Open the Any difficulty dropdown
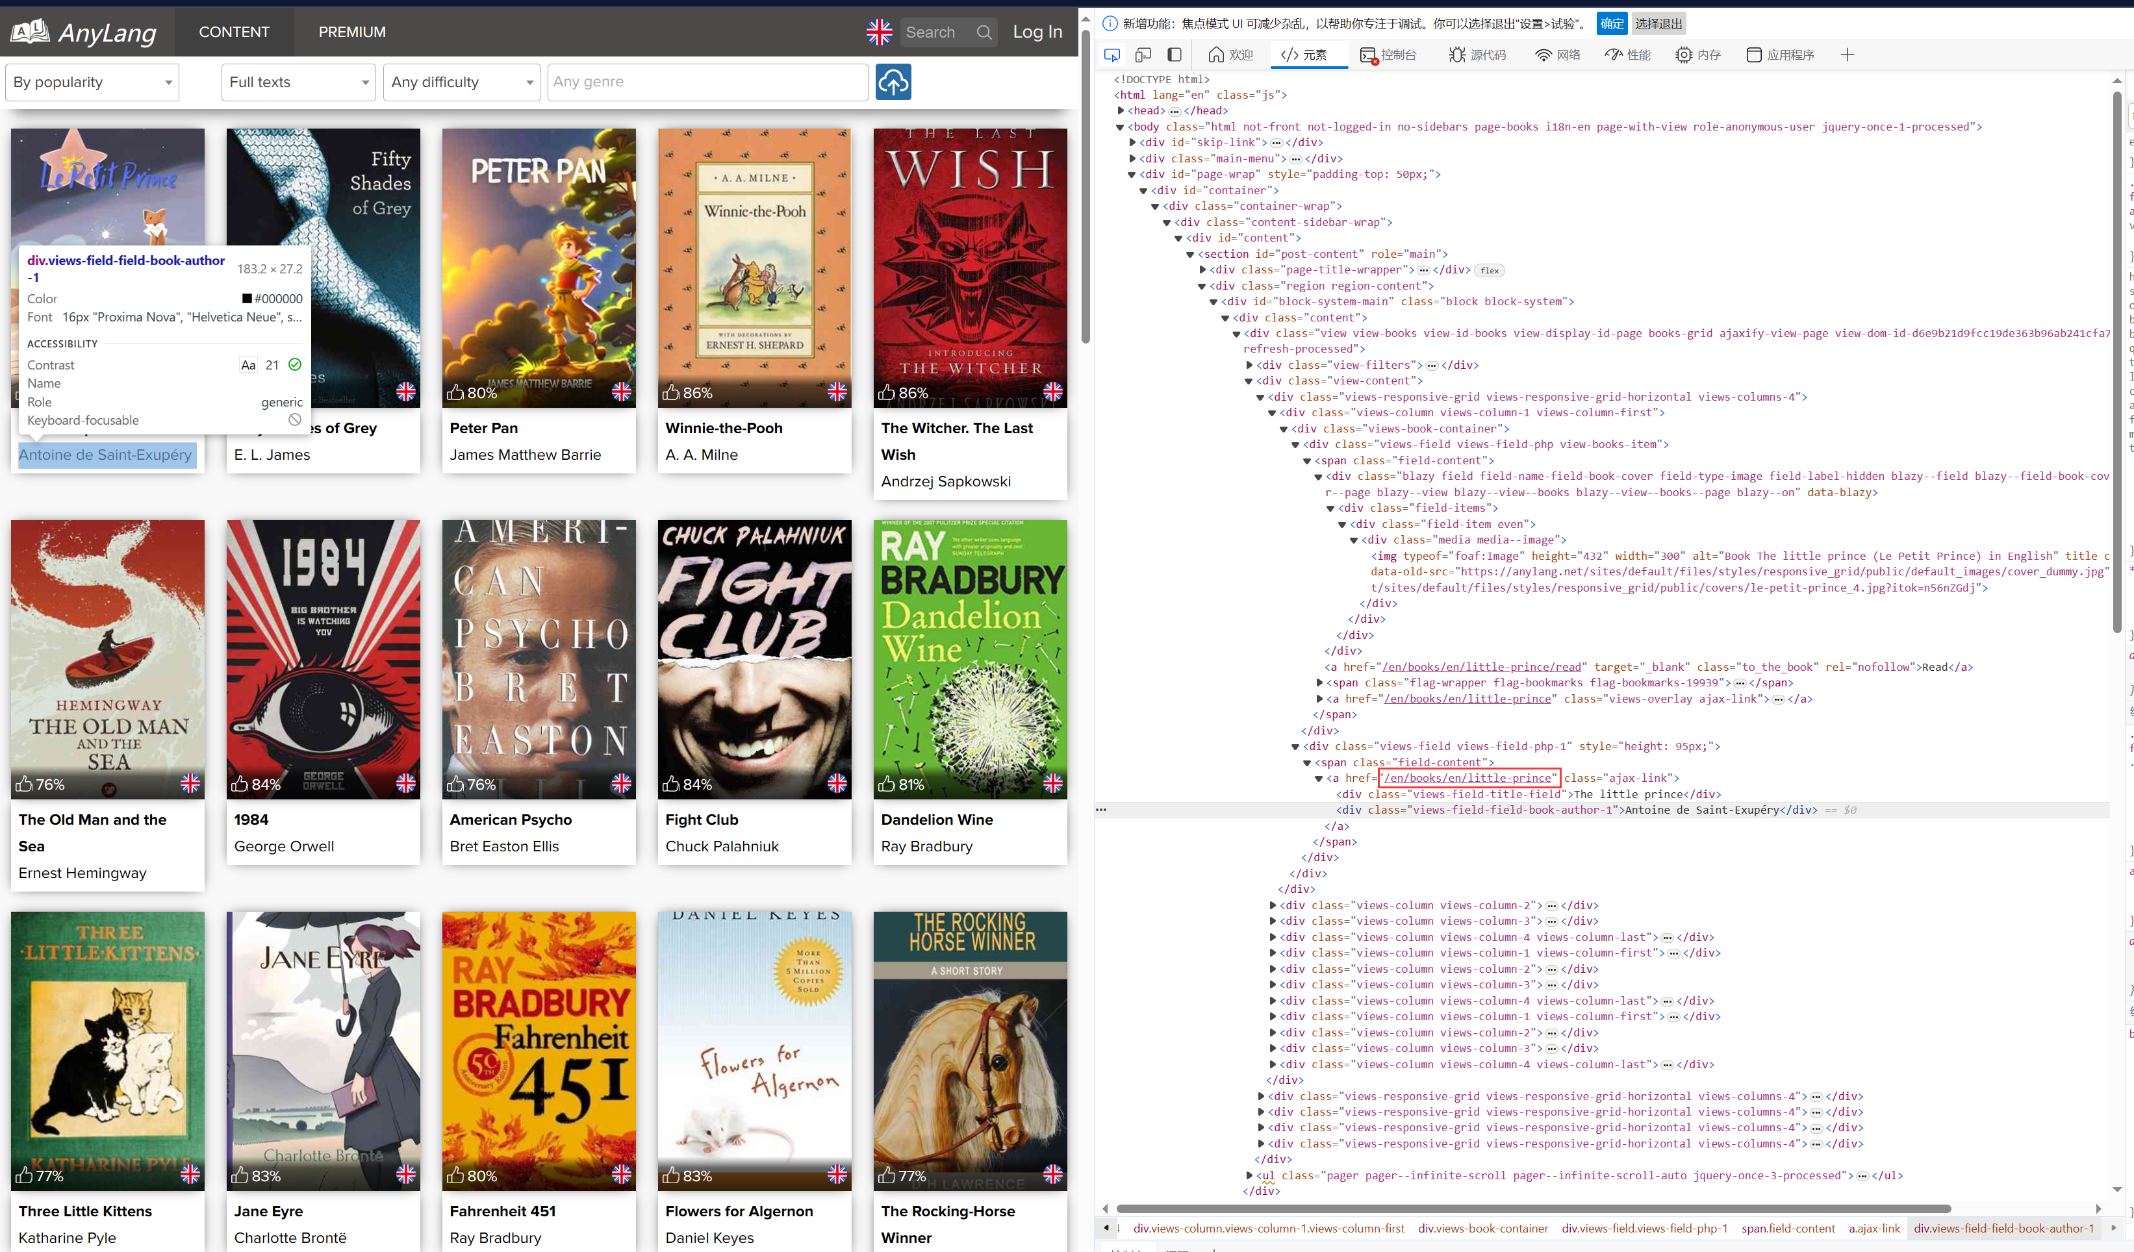Viewport: 2134px width, 1252px height. [461, 82]
